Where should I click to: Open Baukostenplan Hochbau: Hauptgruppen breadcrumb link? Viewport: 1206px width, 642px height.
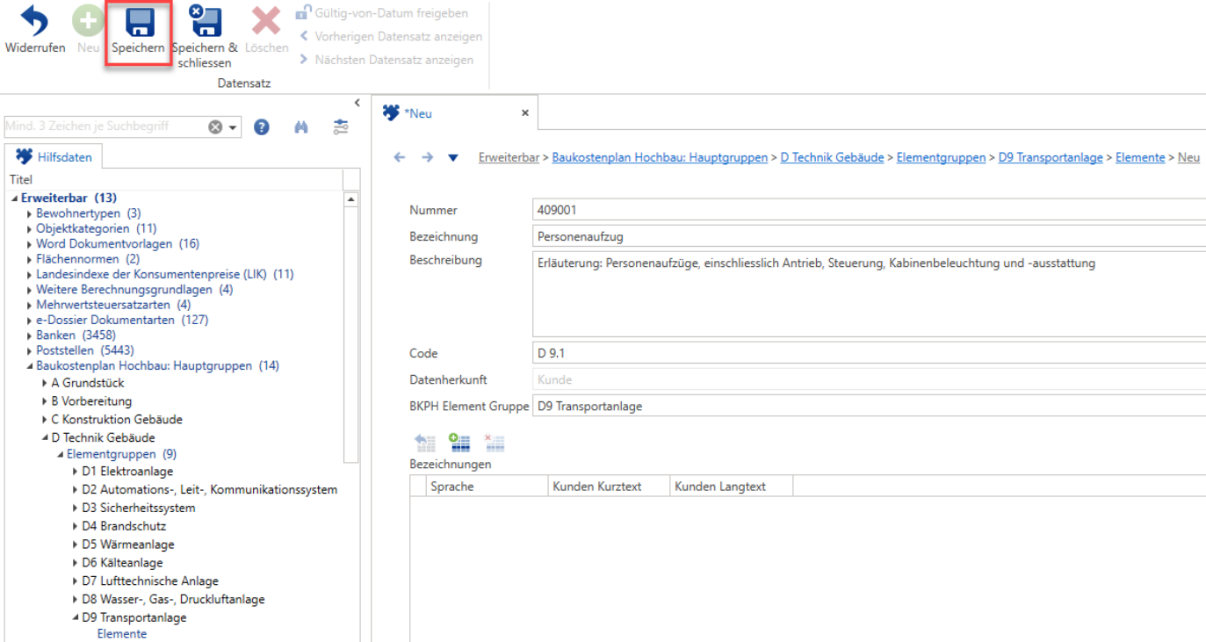[660, 157]
